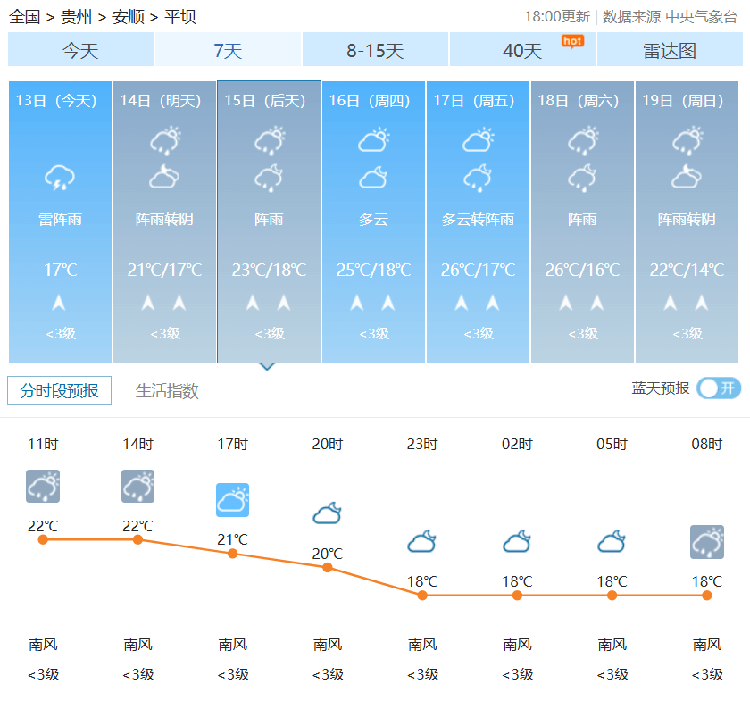
Task: Click the 17时 partly cloudy icon
Action: [x=232, y=500]
